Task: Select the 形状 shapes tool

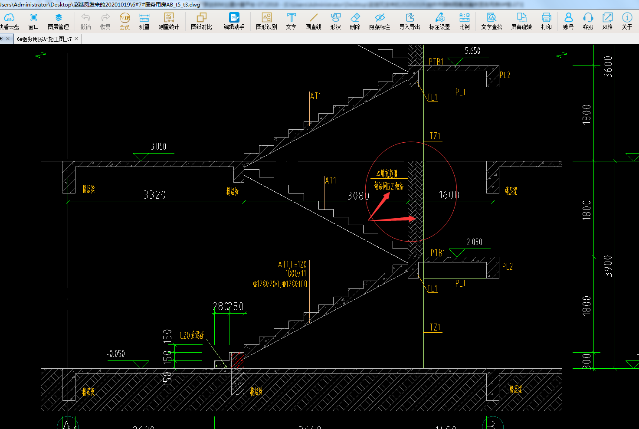Action: tap(335, 21)
